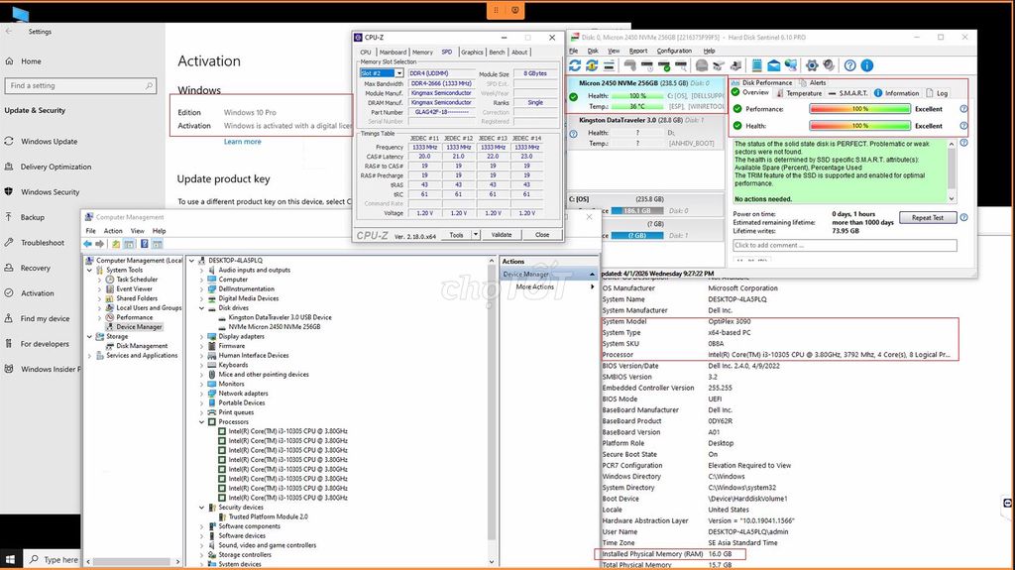This screenshot has width=1015, height=570.
Task: Click the question mark help icon in Hard Disk Sentinel toolbar
Action: (x=849, y=65)
